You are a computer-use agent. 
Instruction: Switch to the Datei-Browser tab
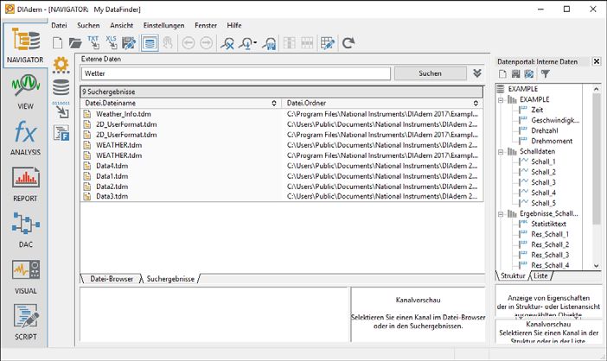coord(112,279)
